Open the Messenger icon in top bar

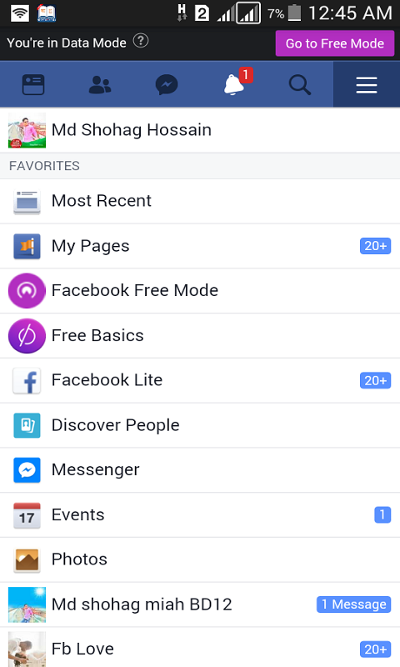coord(167,85)
